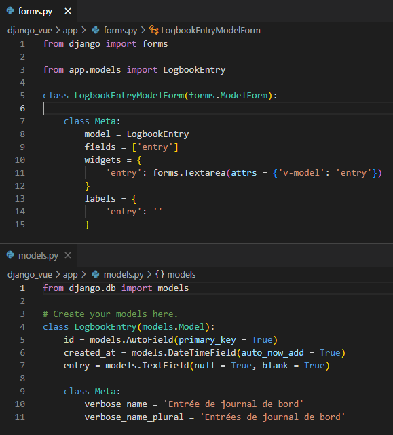This screenshot has height=435, width=393.
Task: Click the Python icon on models.py tab
Action: pyautogui.click(x=10, y=255)
